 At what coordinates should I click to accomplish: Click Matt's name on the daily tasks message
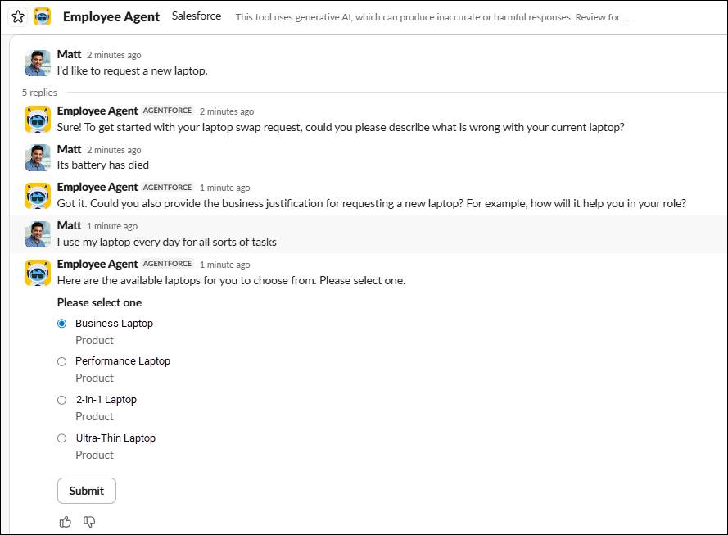pyautogui.click(x=69, y=225)
